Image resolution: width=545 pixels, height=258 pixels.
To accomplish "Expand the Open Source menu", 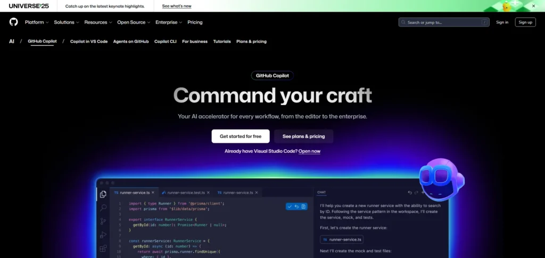I will tap(134, 22).
